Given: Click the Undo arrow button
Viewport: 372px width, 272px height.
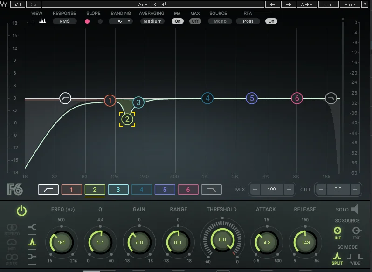Looking at the screenshot, I should [18, 4].
